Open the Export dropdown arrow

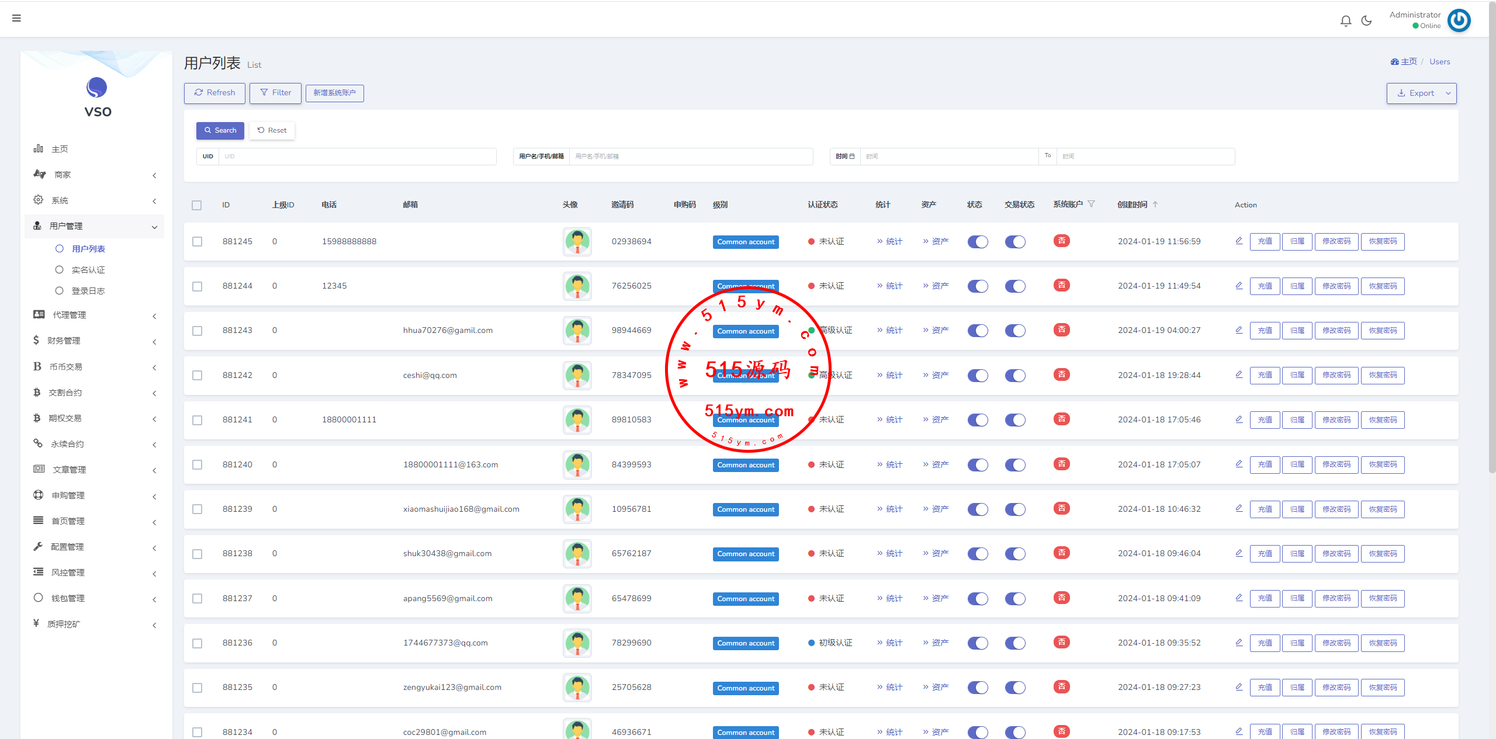coord(1448,93)
